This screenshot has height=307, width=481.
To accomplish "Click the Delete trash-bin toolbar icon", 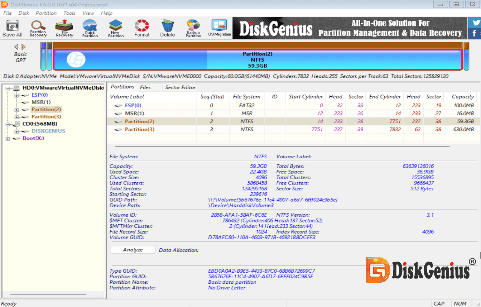I will coord(167,28).
